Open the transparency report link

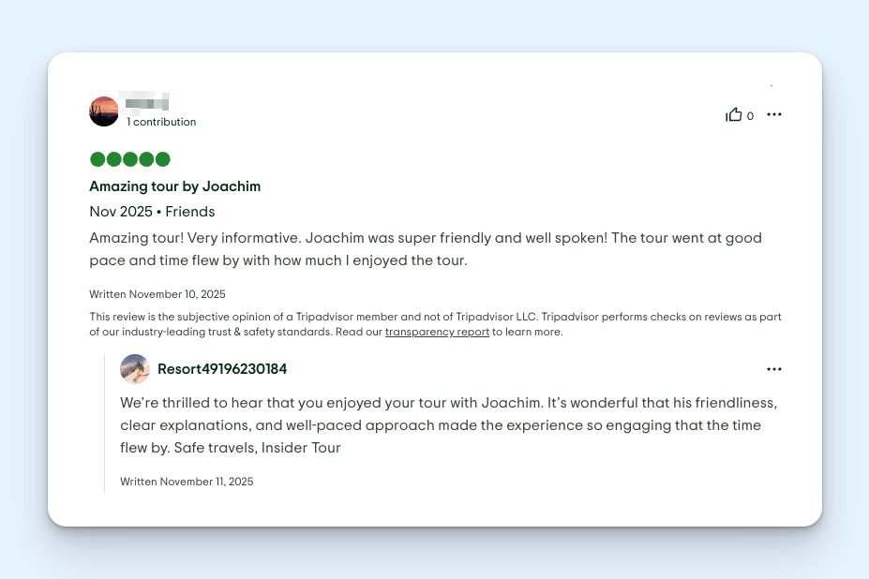[x=437, y=332]
